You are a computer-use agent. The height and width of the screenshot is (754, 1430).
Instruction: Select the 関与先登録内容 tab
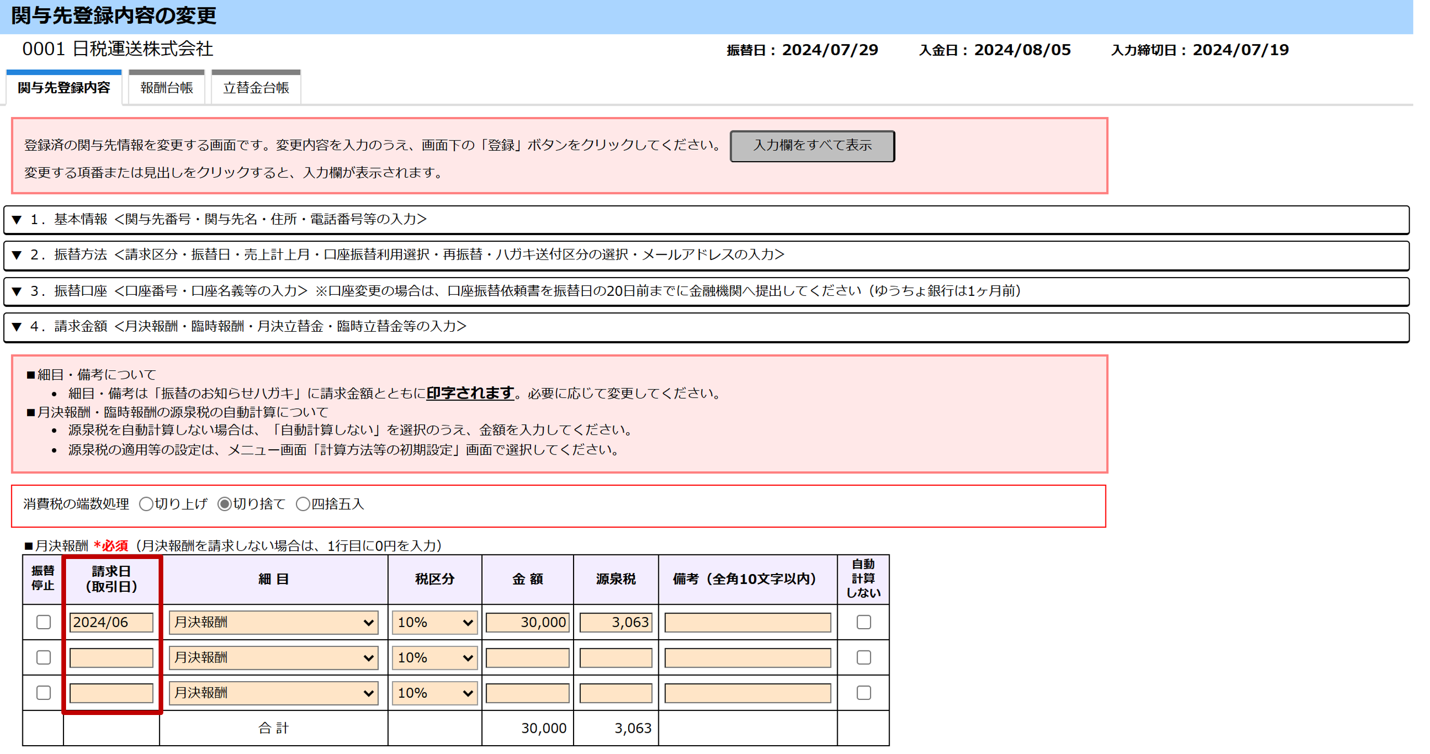coord(64,88)
